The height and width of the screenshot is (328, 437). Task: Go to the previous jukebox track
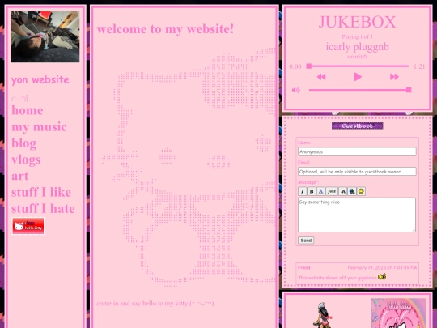click(321, 77)
